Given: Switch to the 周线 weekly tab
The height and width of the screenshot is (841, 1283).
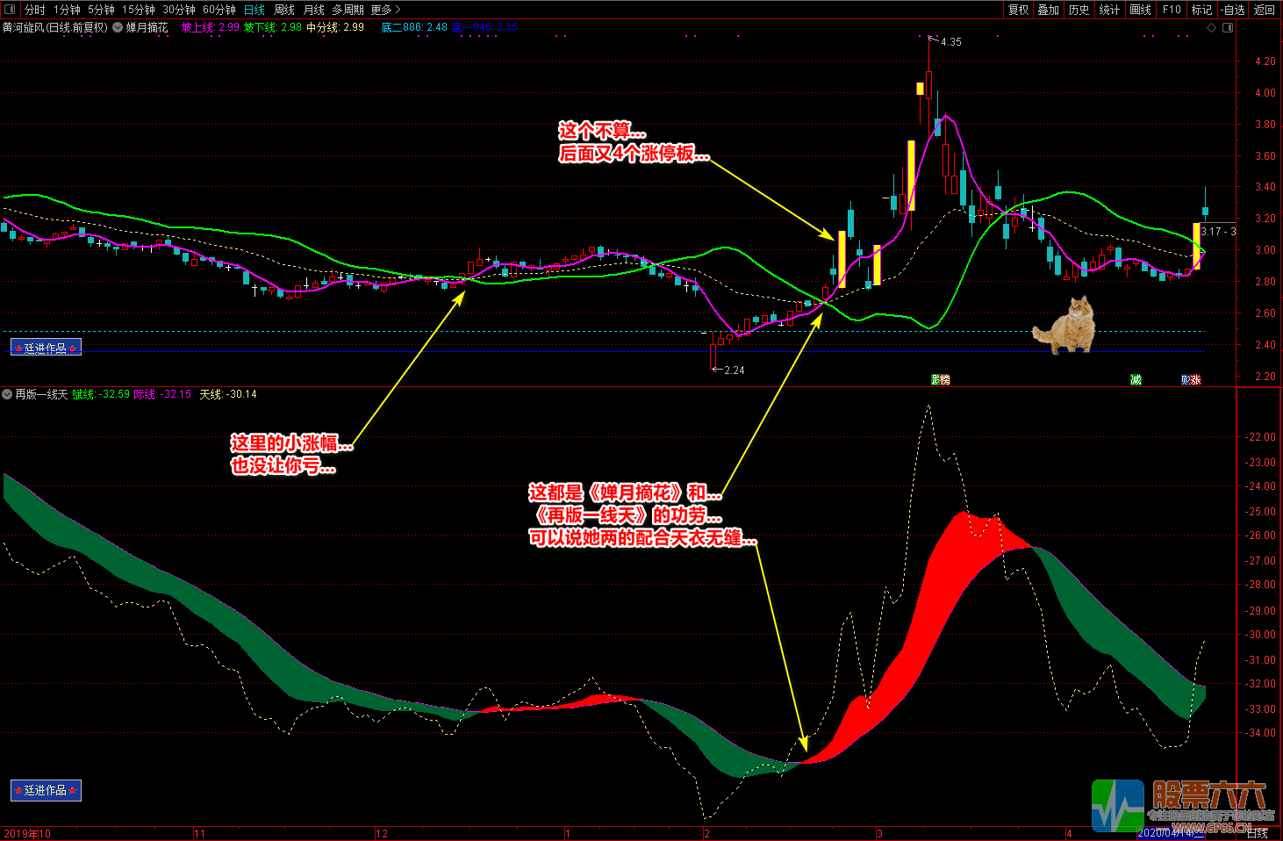Looking at the screenshot, I should (284, 10).
